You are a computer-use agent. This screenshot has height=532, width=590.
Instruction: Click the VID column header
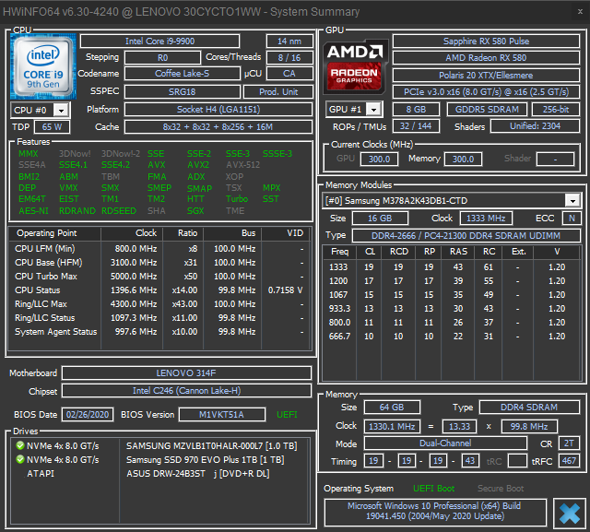285,233
